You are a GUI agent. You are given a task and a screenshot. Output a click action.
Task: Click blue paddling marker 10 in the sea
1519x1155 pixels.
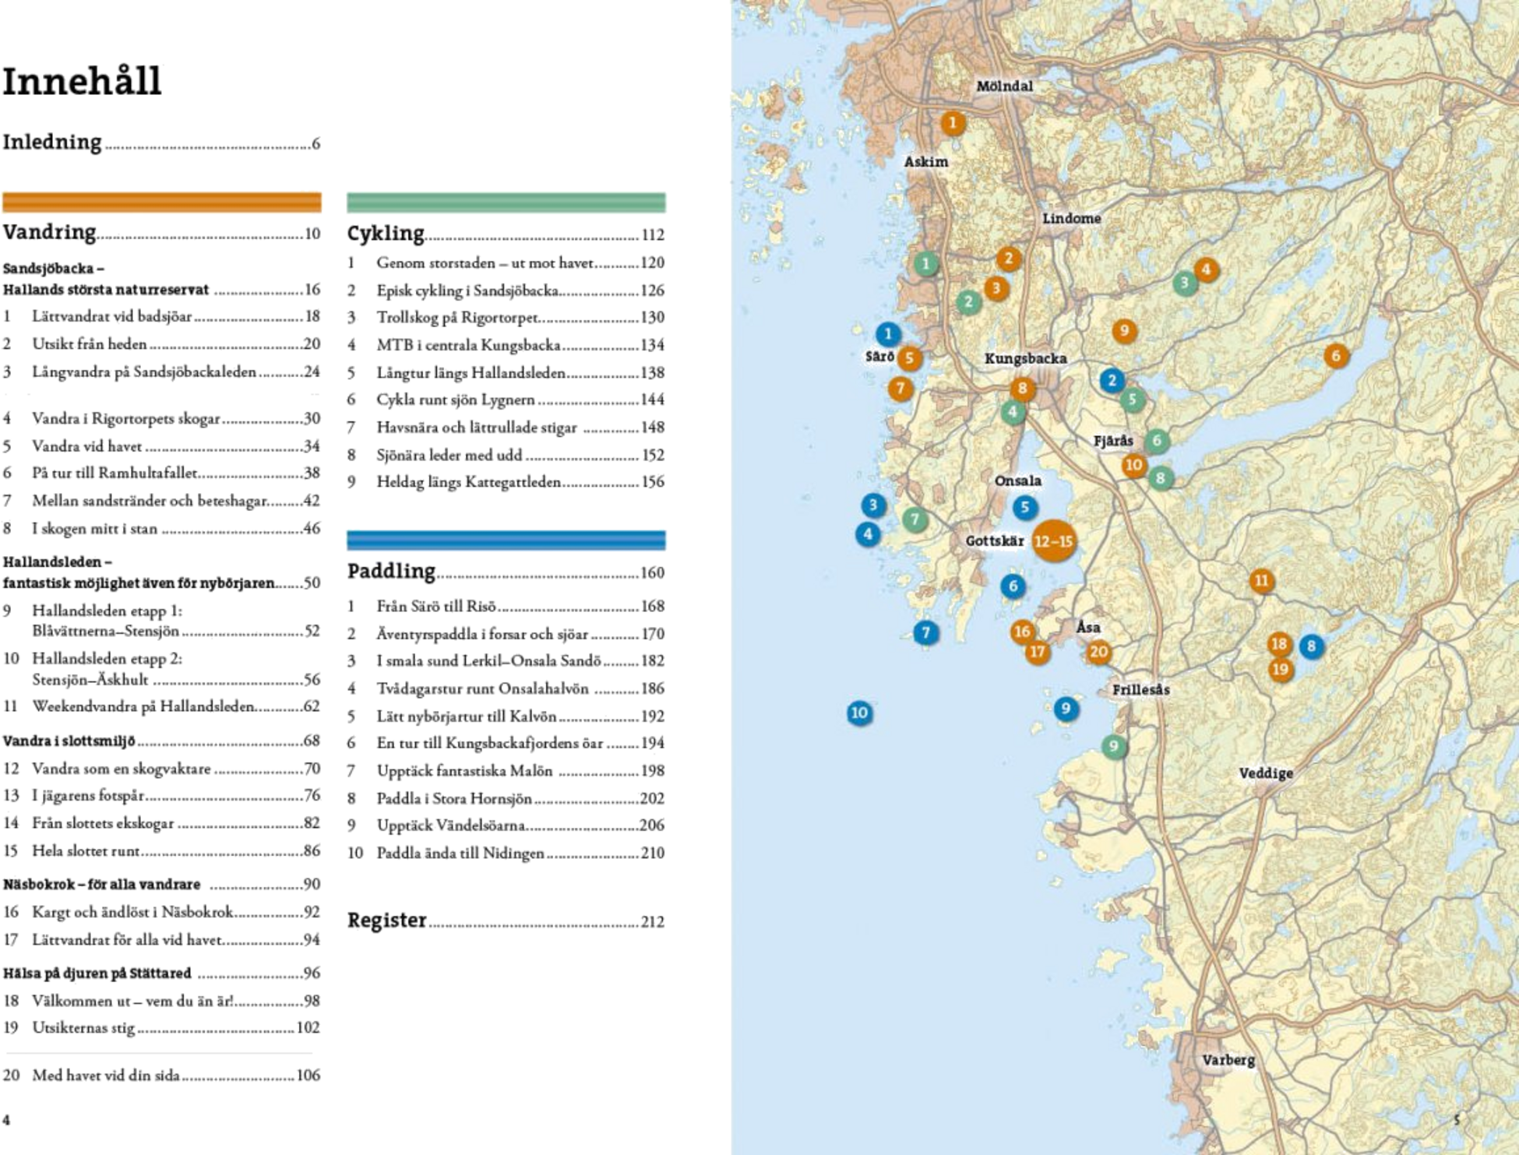click(858, 713)
